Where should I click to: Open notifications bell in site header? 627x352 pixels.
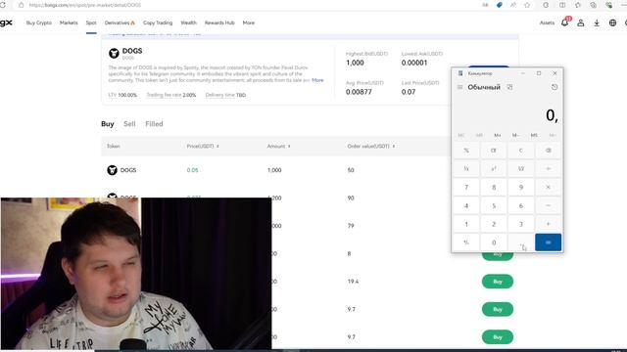coord(564,22)
